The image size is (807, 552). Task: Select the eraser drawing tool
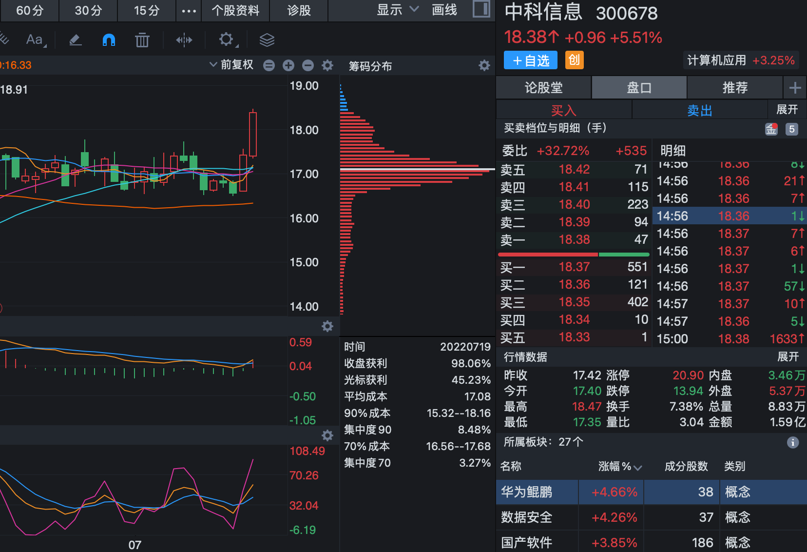click(75, 40)
